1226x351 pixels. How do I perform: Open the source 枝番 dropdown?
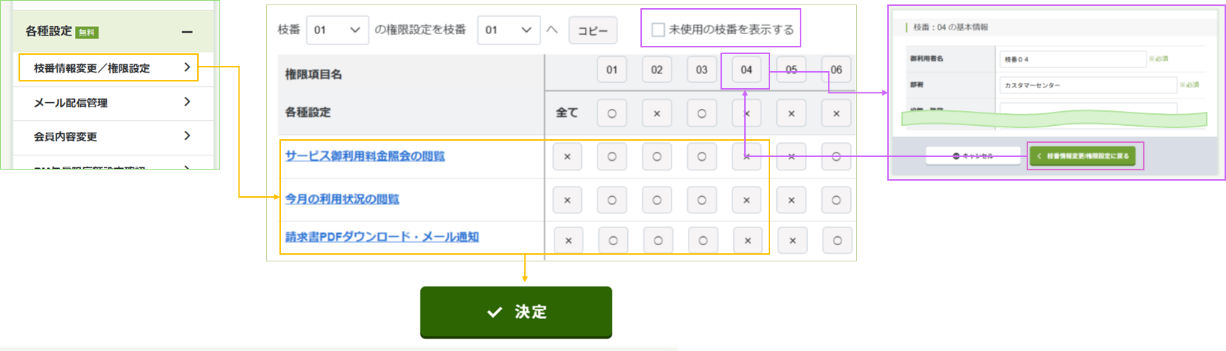pyautogui.click(x=337, y=30)
